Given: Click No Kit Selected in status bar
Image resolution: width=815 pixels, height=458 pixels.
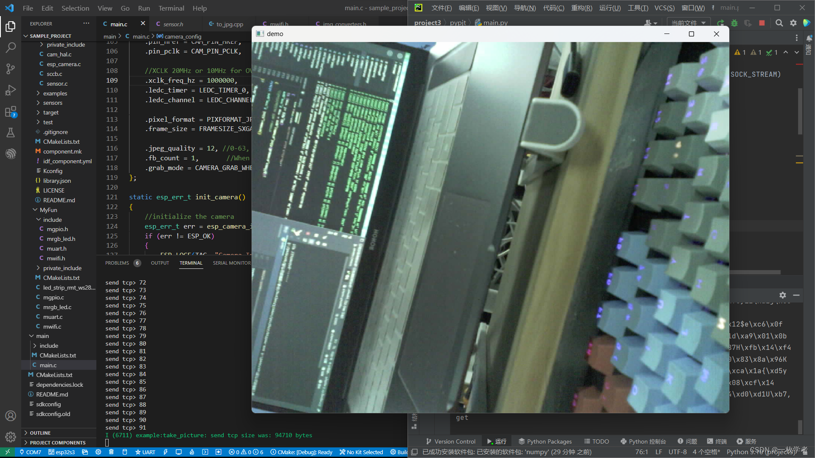Looking at the screenshot, I should pos(361,452).
